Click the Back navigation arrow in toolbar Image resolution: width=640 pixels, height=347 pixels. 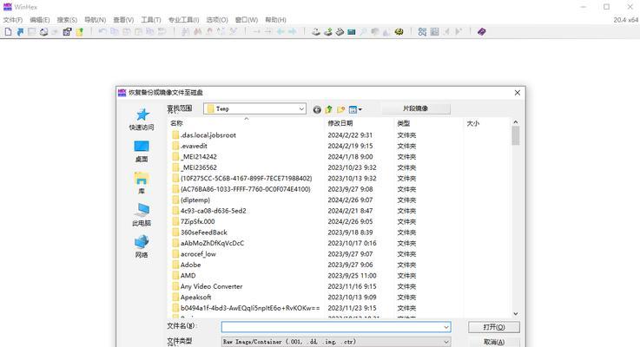pos(280,32)
